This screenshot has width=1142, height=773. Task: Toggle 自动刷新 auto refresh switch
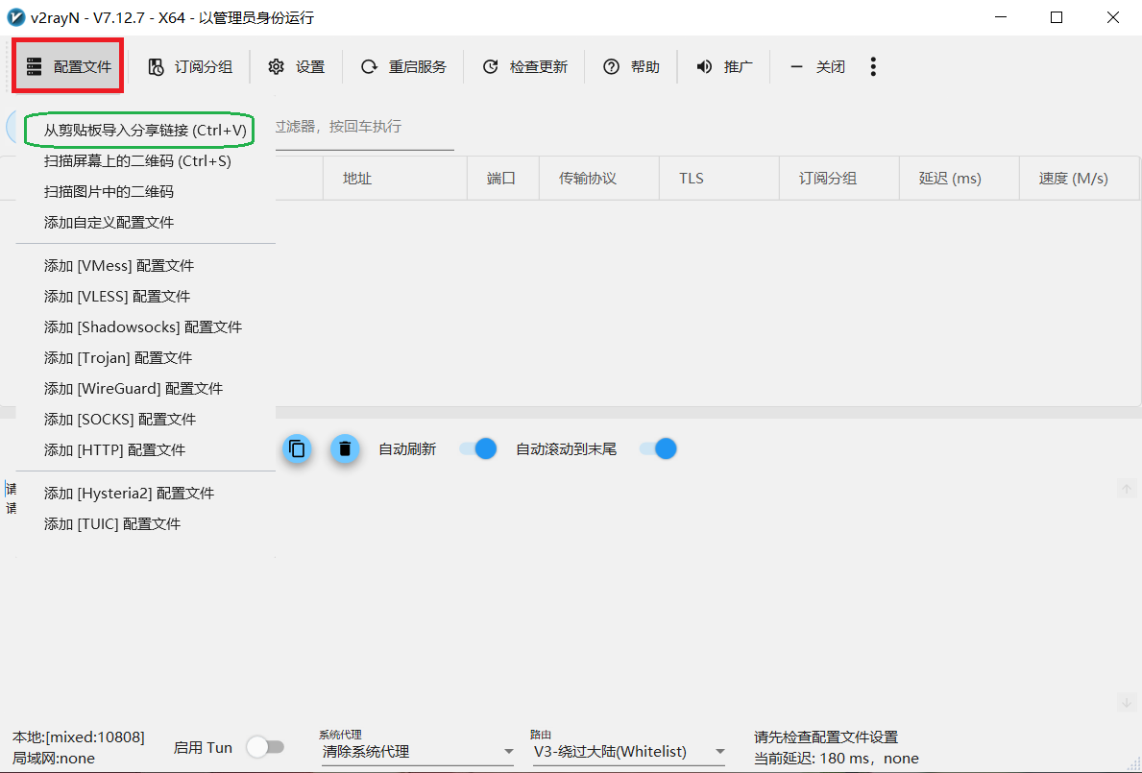tap(477, 448)
